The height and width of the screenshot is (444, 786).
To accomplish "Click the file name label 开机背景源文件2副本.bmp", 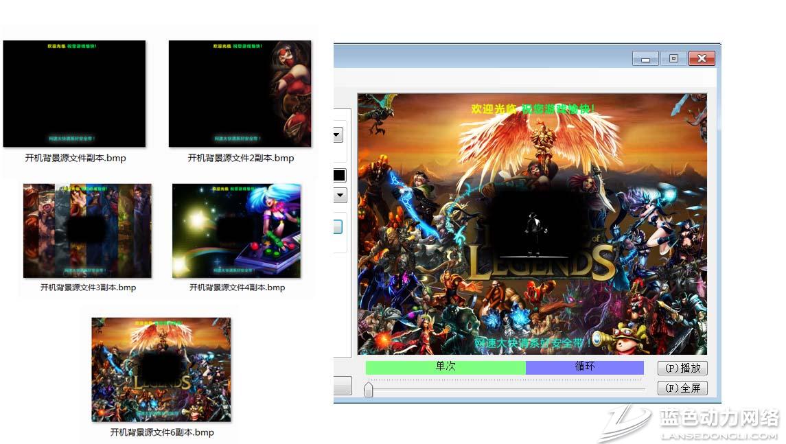I will coord(240,158).
